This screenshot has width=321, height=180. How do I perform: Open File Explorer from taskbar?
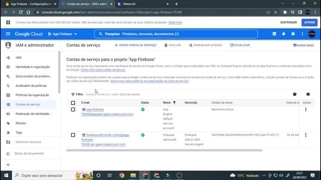(133, 175)
